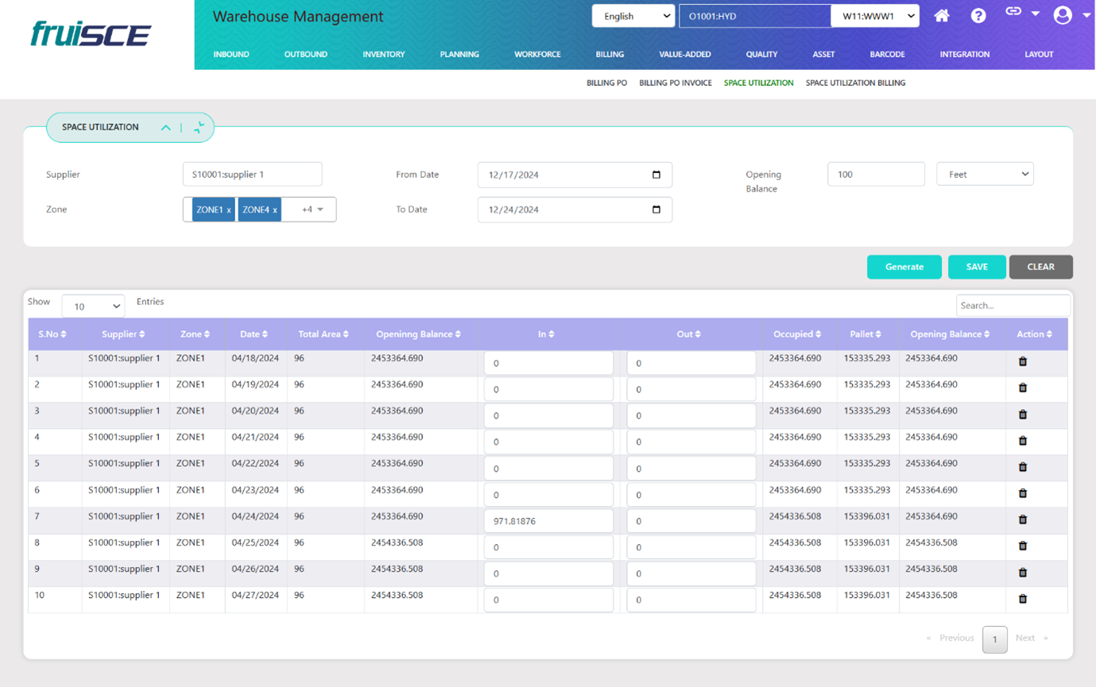
Task: Collapse the Space Utilization panel chevron
Action: pyautogui.click(x=165, y=128)
